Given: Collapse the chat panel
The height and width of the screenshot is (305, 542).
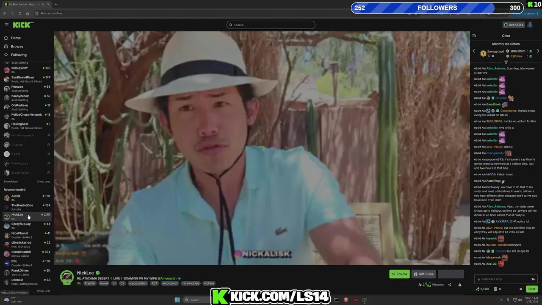Looking at the screenshot, I should coord(474,36).
